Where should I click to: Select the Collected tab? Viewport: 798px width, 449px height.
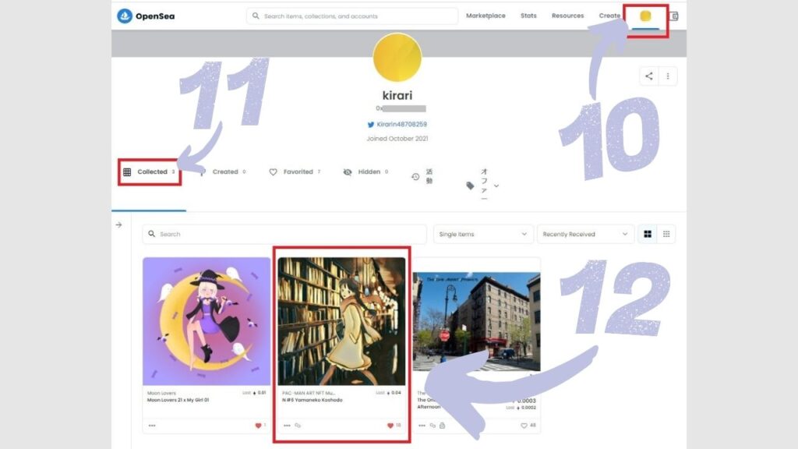point(150,172)
